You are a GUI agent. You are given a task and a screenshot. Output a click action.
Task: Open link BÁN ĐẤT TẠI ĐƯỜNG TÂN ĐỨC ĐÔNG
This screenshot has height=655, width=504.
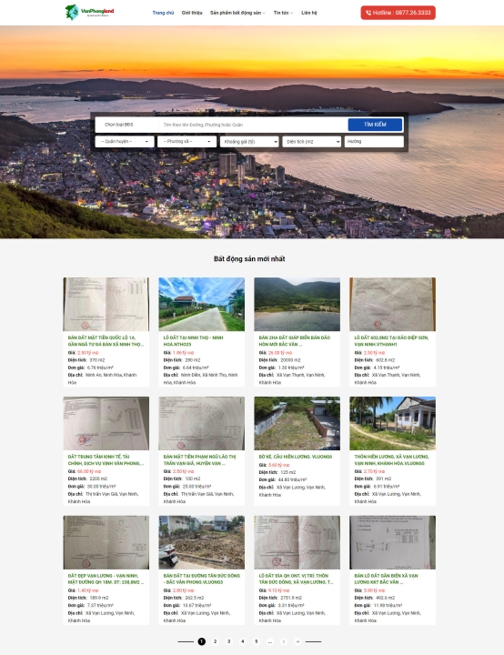(201, 579)
